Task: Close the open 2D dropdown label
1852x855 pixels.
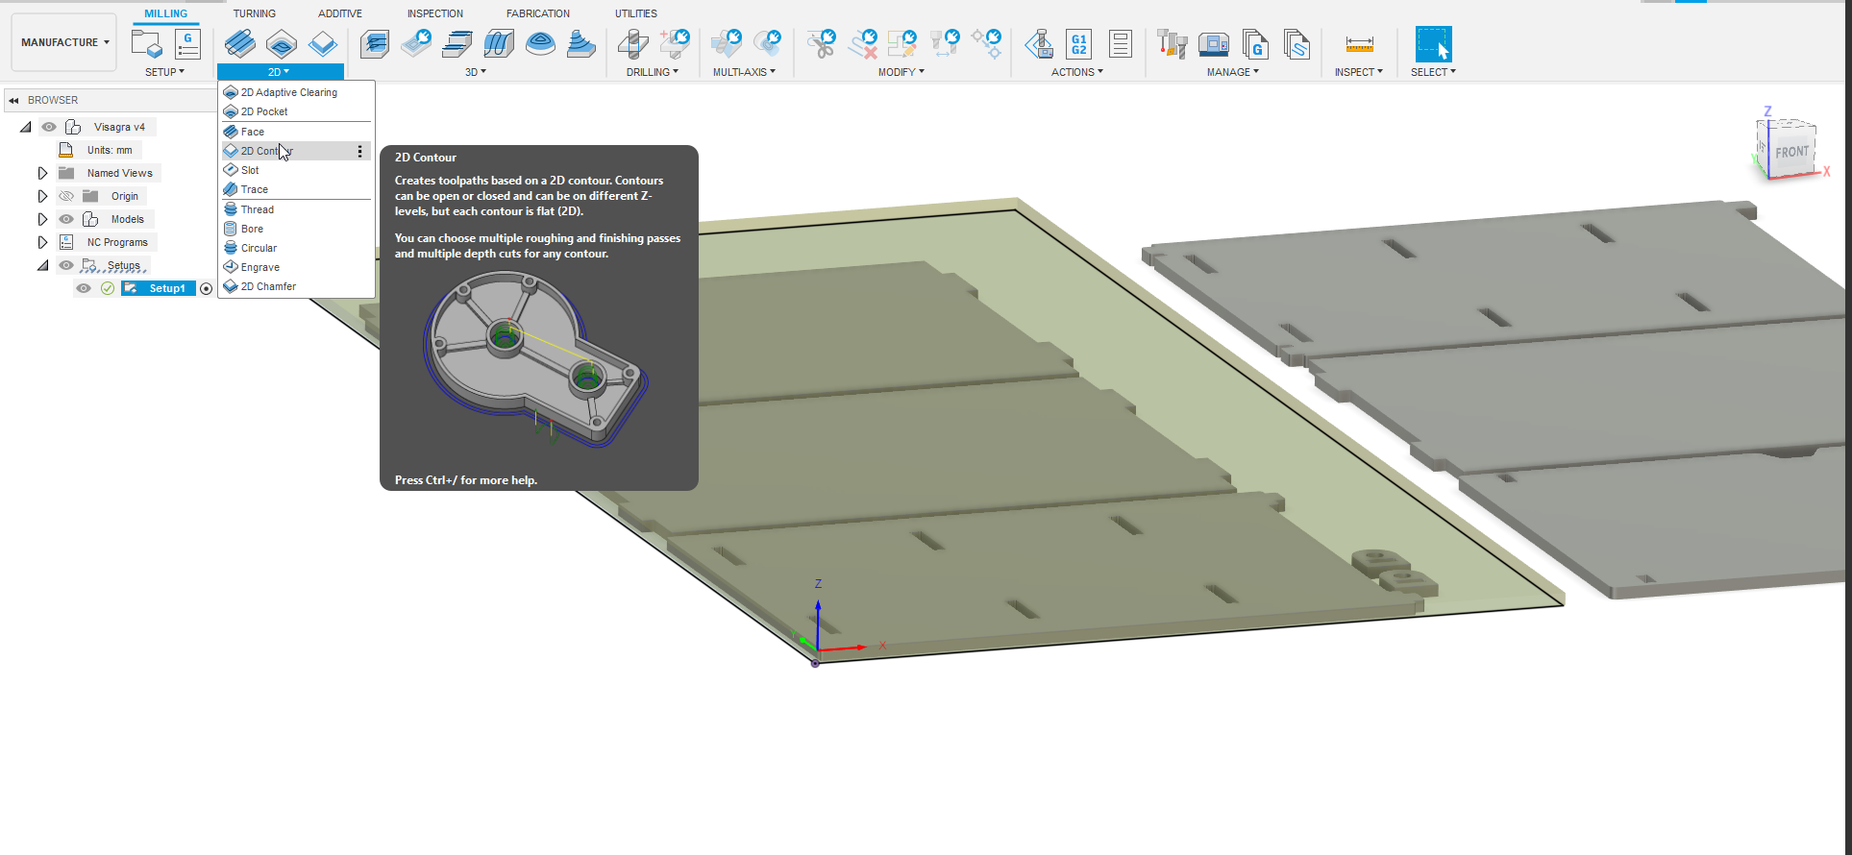Action: coord(280,72)
